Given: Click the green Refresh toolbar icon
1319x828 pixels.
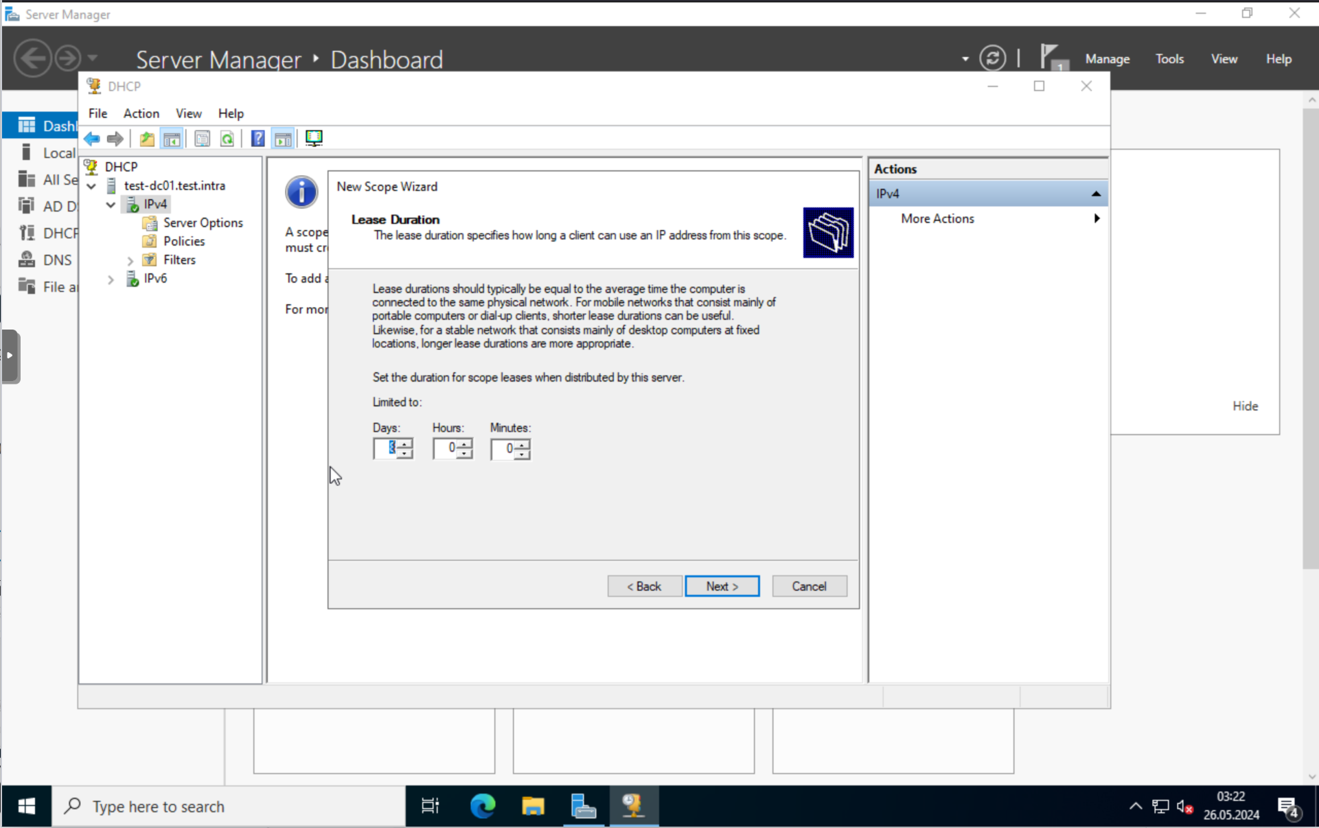Looking at the screenshot, I should tap(227, 139).
